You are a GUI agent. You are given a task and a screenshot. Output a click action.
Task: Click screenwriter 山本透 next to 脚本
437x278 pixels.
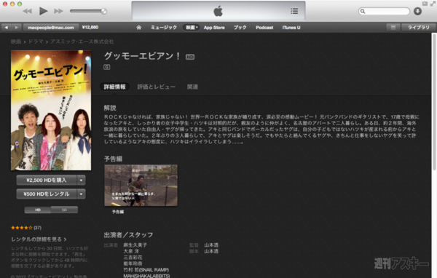pos(211,251)
